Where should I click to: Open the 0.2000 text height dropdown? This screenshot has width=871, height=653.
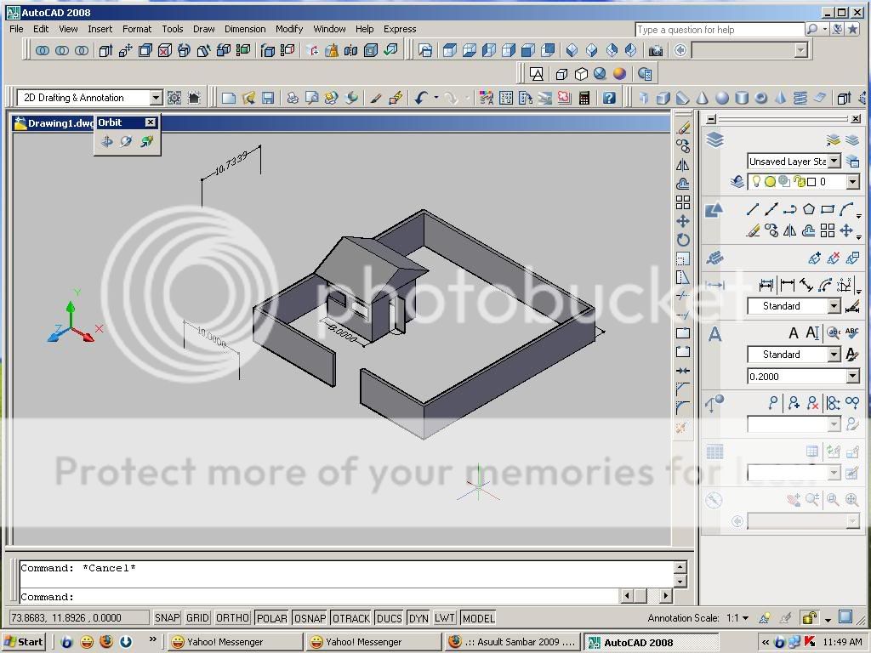click(852, 377)
